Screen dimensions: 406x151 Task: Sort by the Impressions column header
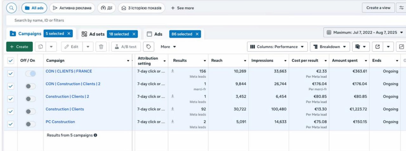(262, 61)
